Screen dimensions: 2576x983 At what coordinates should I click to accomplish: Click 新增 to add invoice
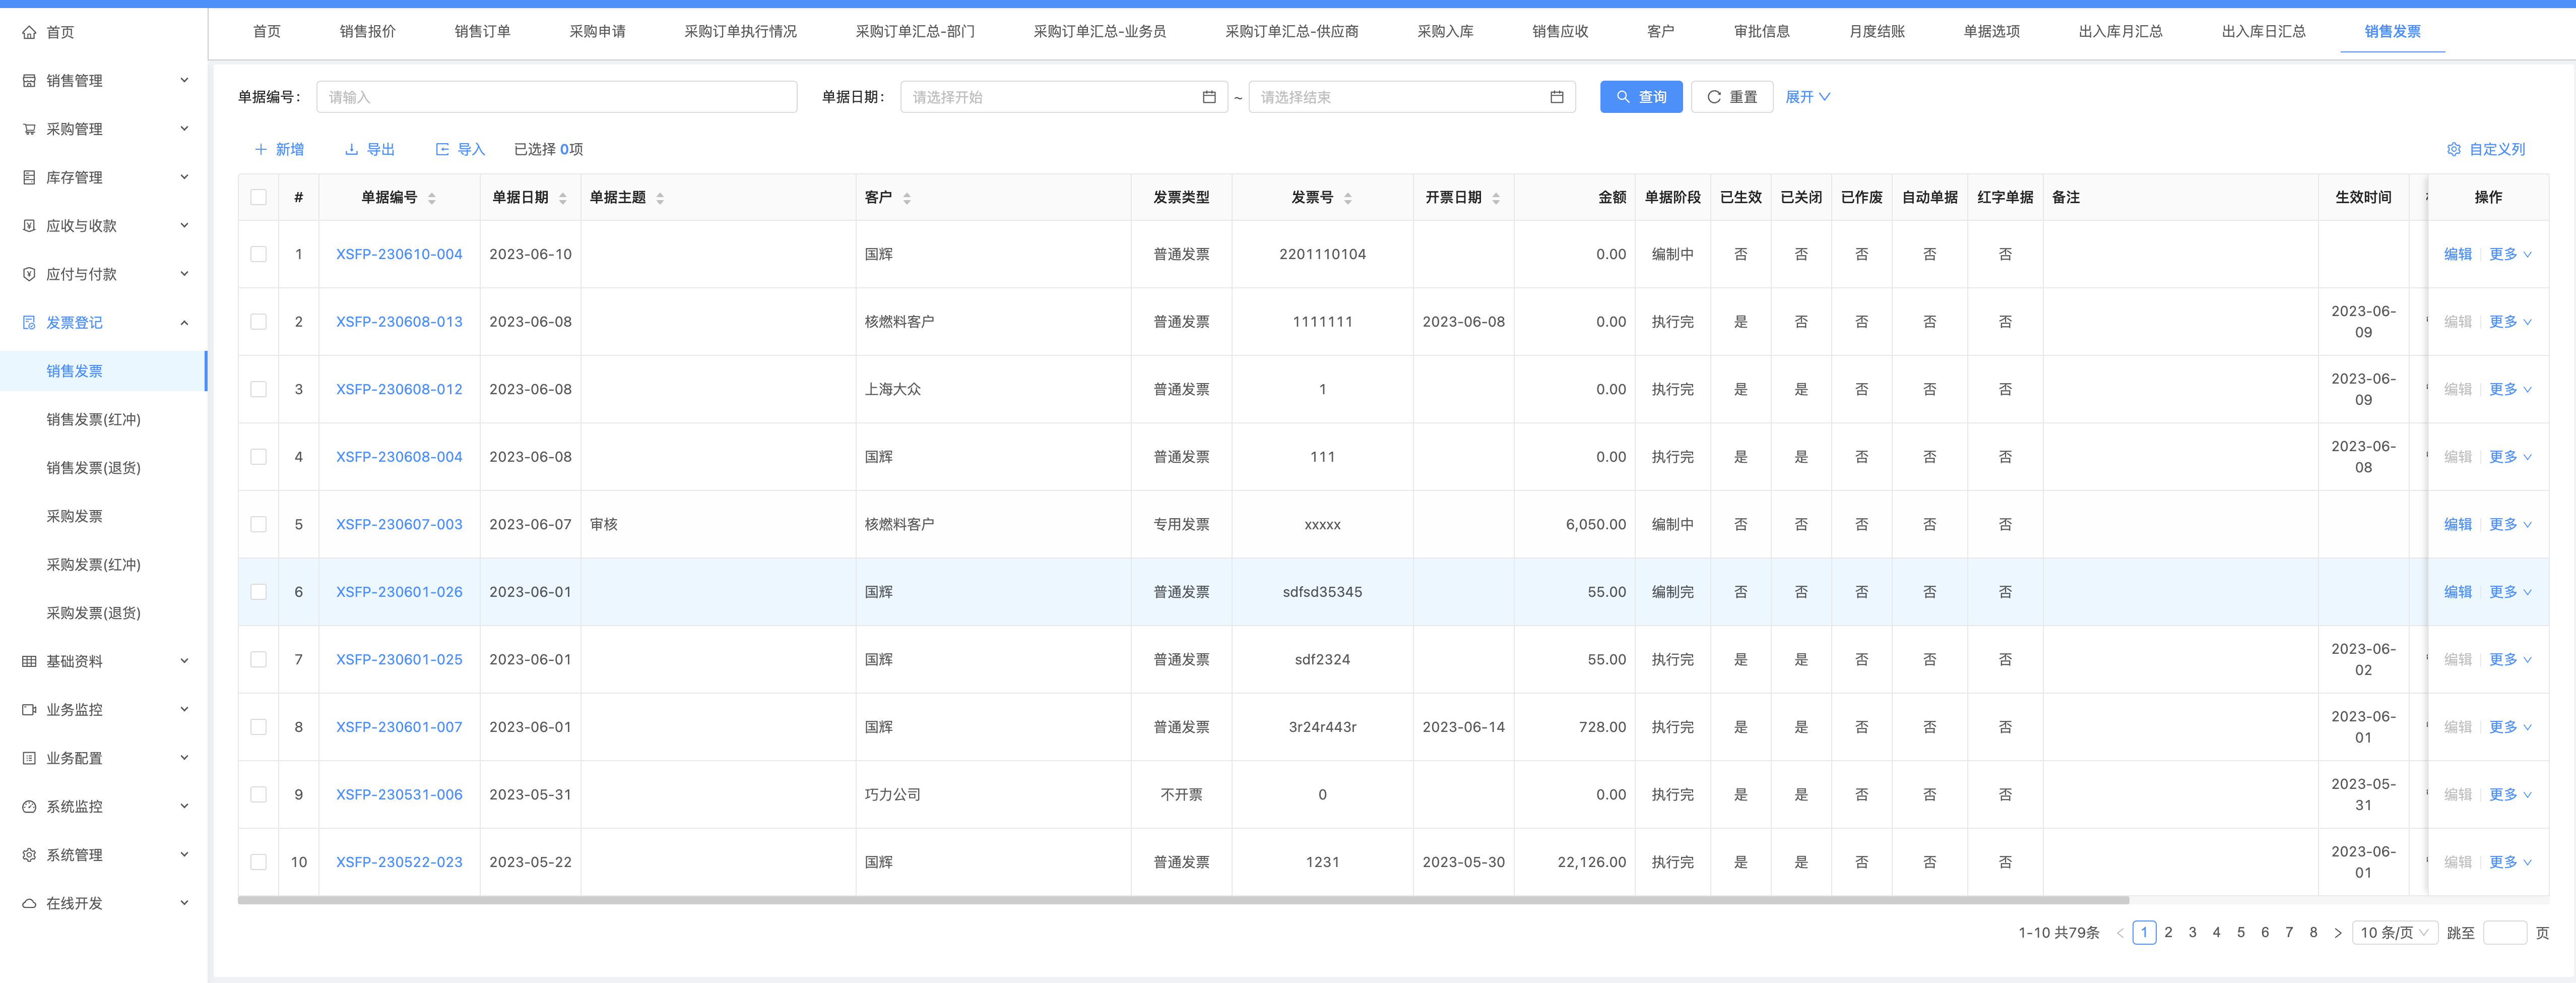tap(279, 149)
